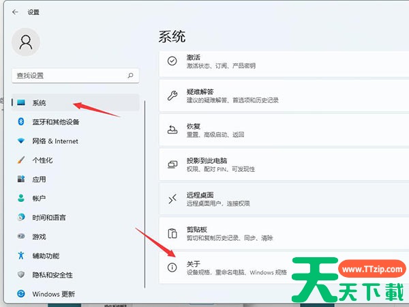Click the blue monitor icon for 系统
Viewport: 409px width, 307px height.
coord(21,102)
